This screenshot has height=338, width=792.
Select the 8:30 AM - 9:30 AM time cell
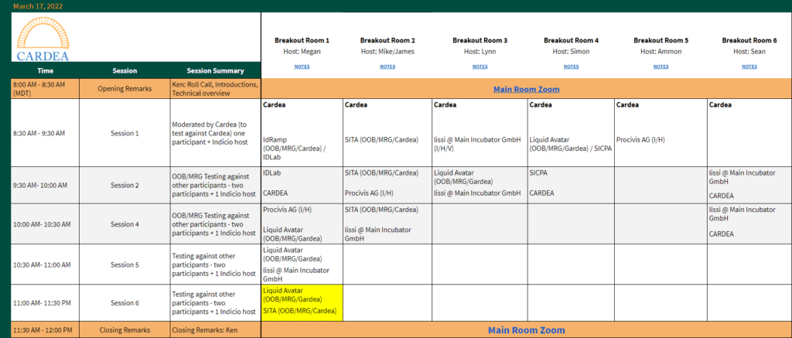[x=45, y=133]
